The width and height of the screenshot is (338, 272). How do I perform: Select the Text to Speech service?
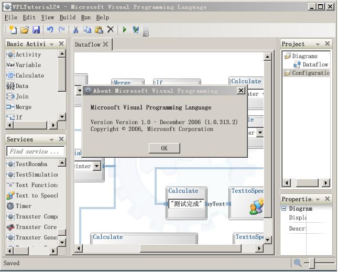coord(31,195)
